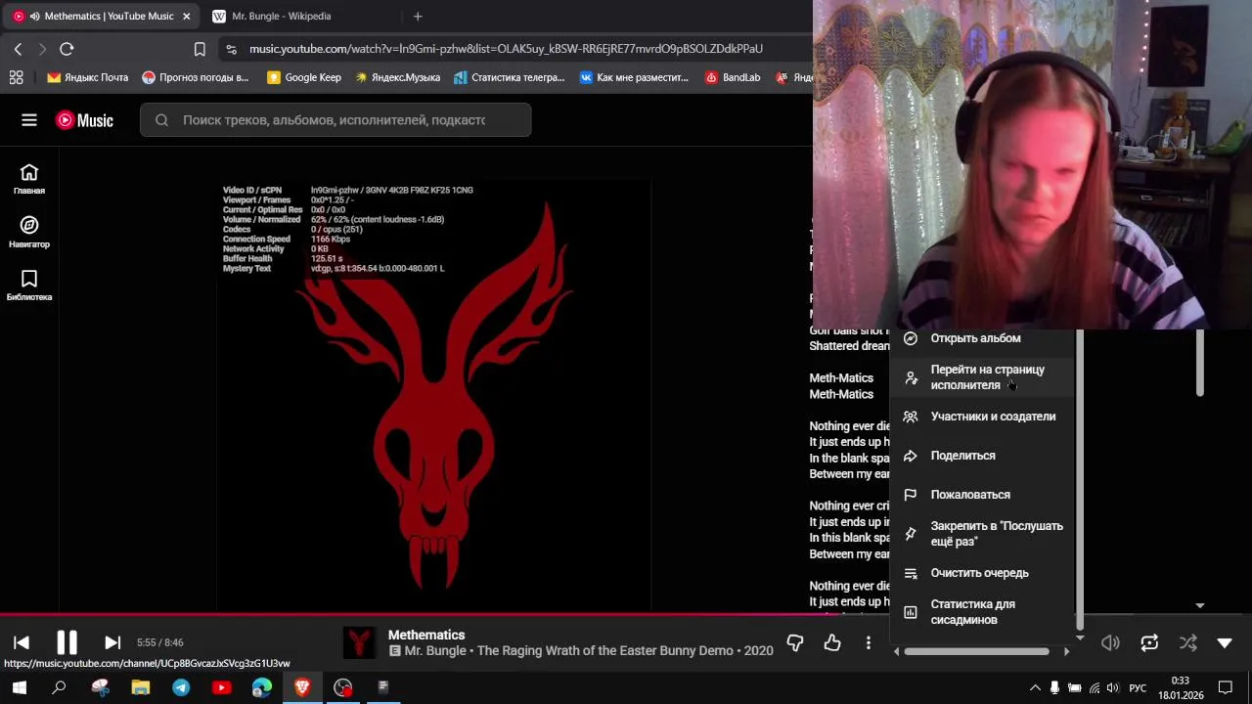Open the browser apps grid icon

click(16, 77)
